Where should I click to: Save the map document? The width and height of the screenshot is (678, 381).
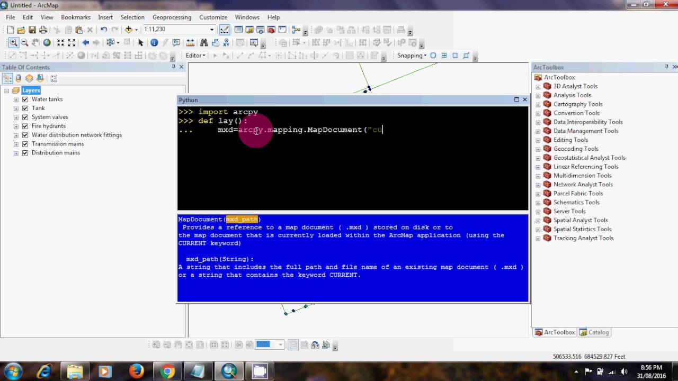32,30
